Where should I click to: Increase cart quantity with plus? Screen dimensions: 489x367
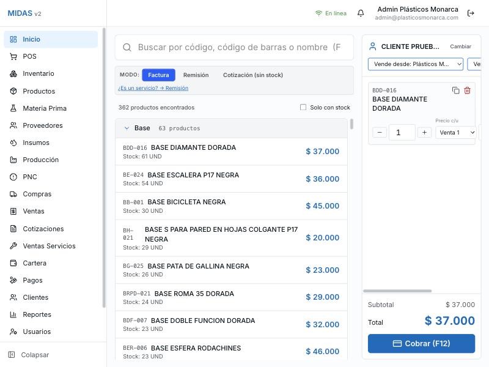click(x=424, y=133)
